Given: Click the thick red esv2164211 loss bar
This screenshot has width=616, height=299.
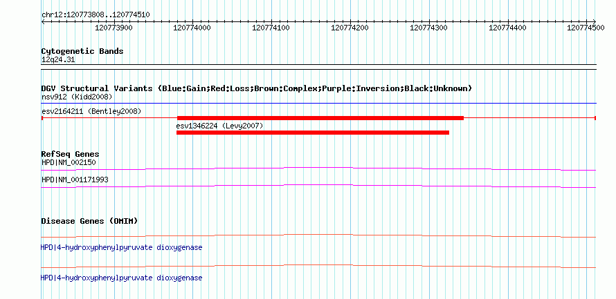Looking at the screenshot, I should [x=320, y=118].
